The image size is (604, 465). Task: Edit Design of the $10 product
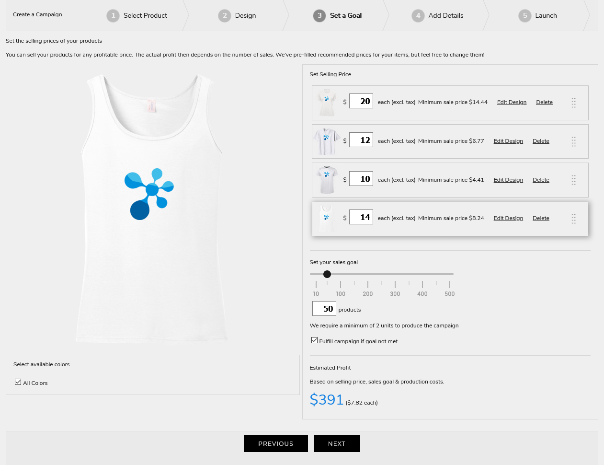(x=508, y=180)
